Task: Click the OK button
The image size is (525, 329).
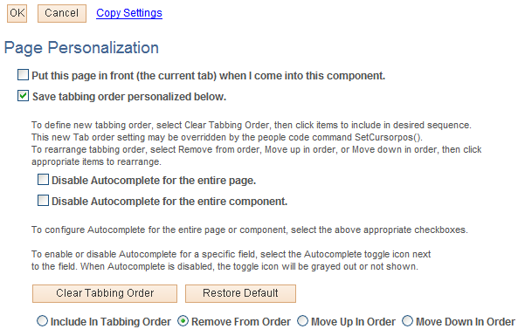Action: click(17, 13)
